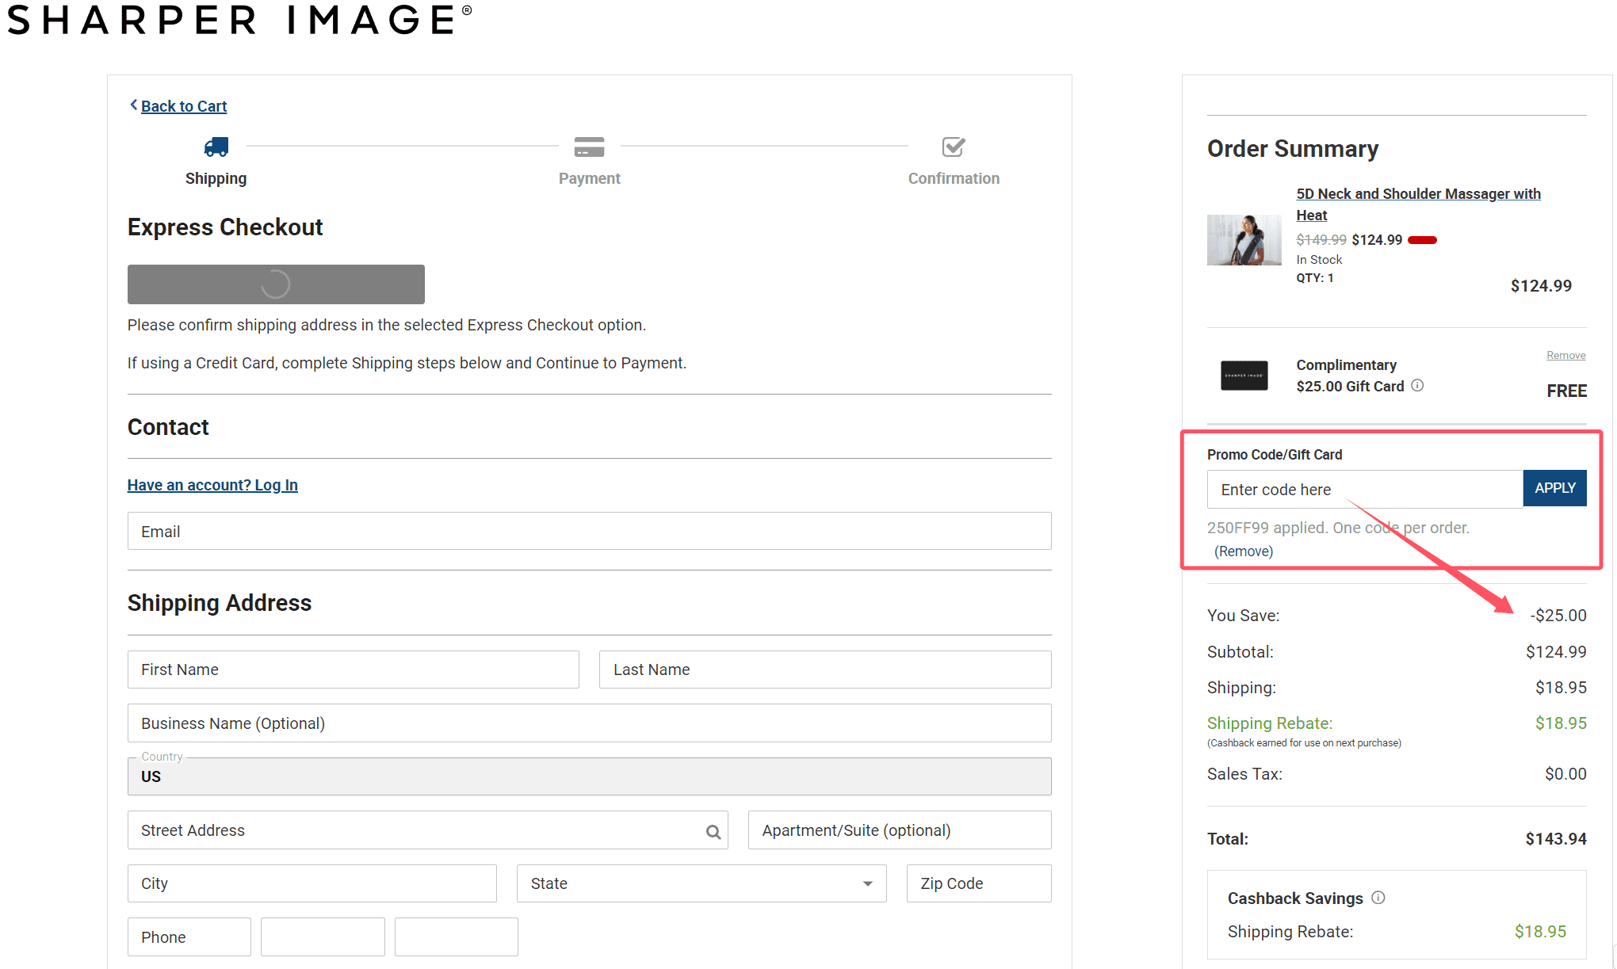Open the massager product thumbnail
Image resolution: width=1617 pixels, height=969 pixels.
coord(1244,240)
